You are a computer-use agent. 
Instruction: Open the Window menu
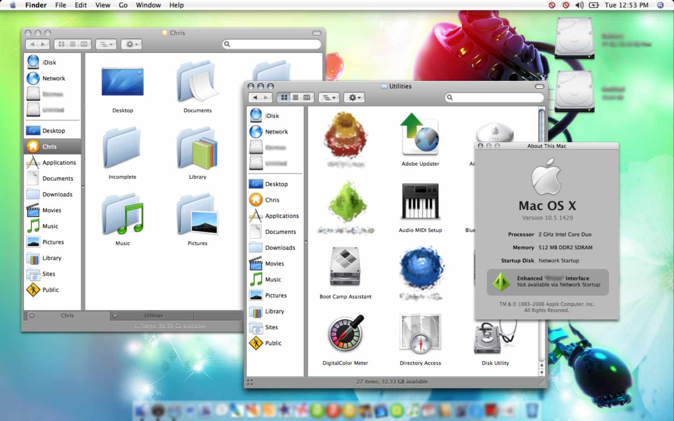tap(148, 5)
